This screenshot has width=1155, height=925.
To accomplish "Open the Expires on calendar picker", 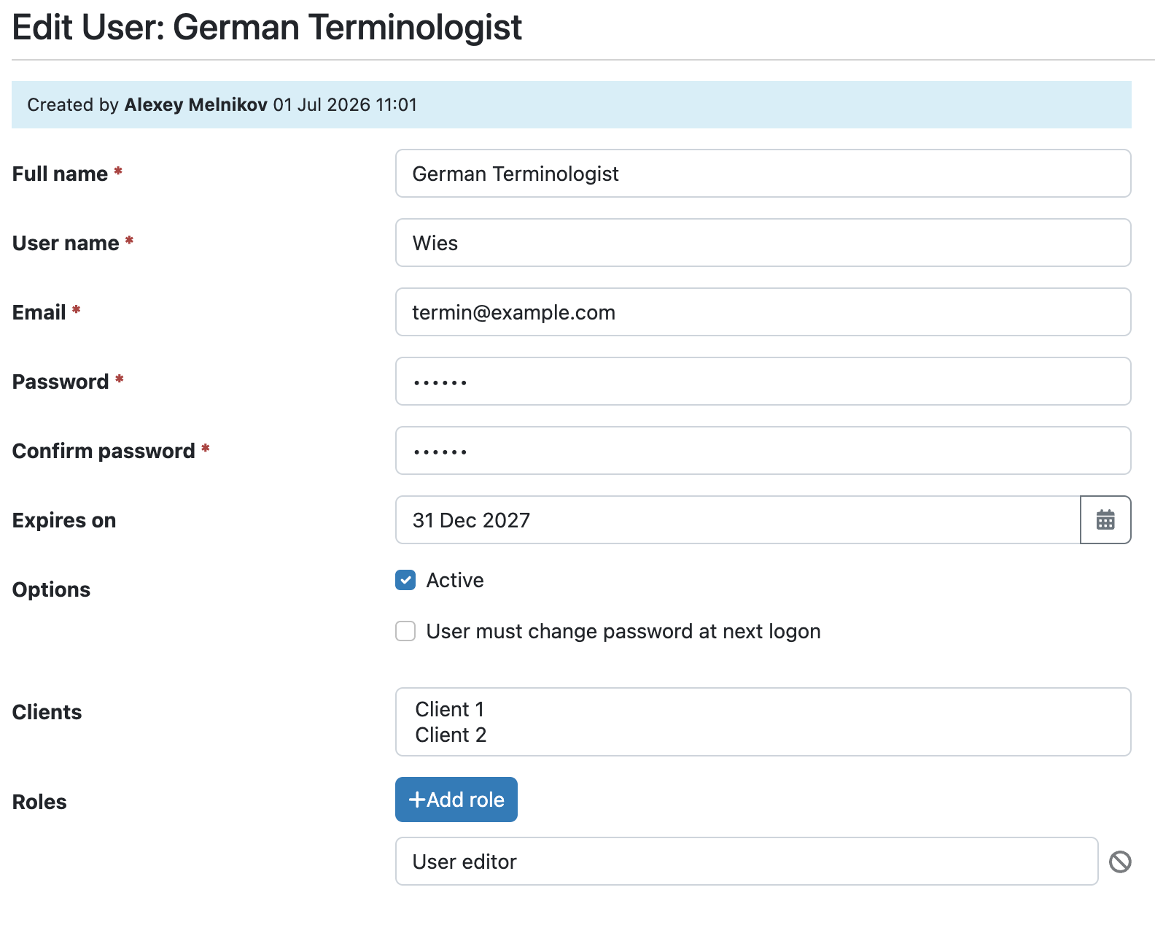I will [1105, 520].
